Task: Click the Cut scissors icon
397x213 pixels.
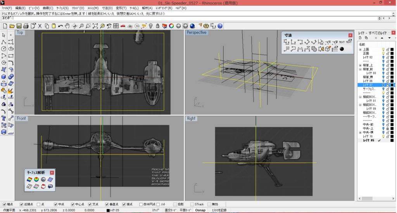Action: click(x=40, y=26)
